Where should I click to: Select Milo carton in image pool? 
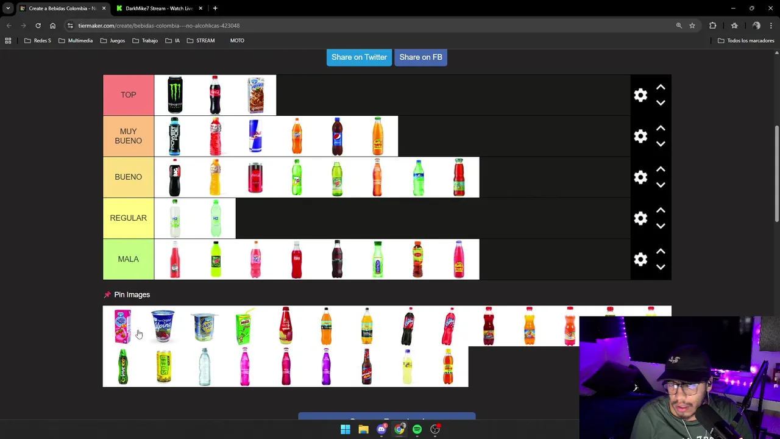pos(244,326)
